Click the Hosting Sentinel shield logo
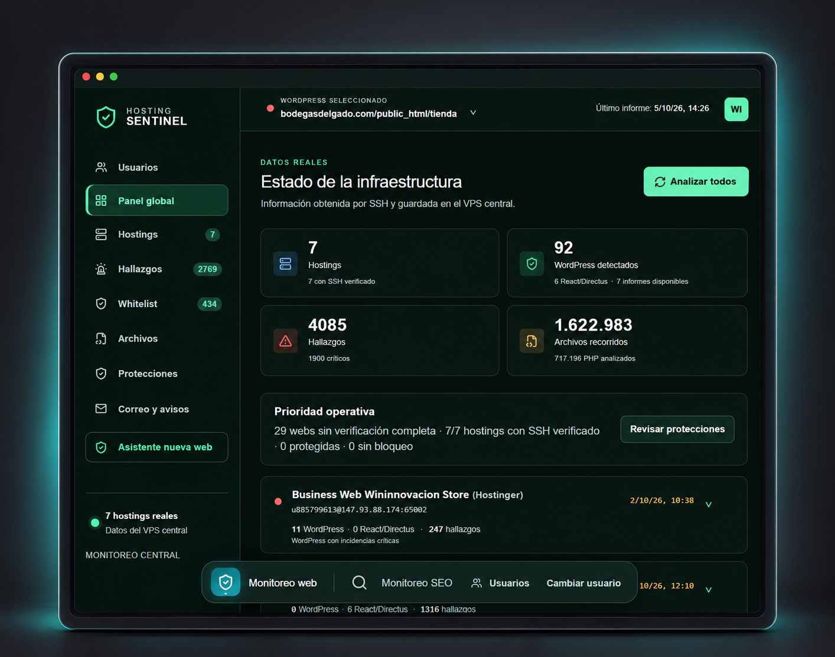835x657 pixels. tap(106, 117)
